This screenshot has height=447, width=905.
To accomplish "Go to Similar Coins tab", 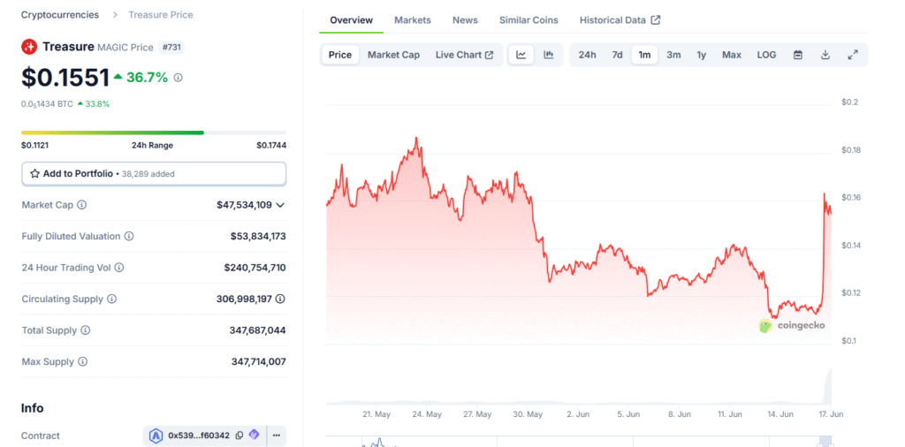I will pyautogui.click(x=529, y=20).
